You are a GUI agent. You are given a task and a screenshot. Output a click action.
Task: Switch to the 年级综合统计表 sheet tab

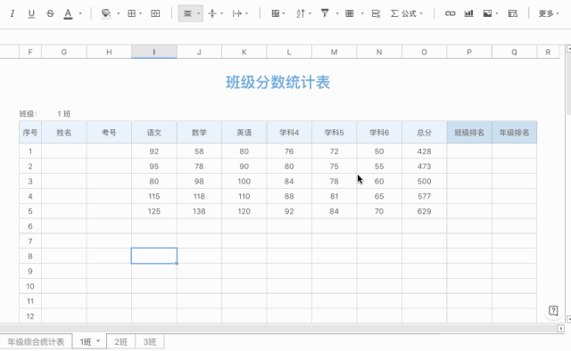point(36,342)
